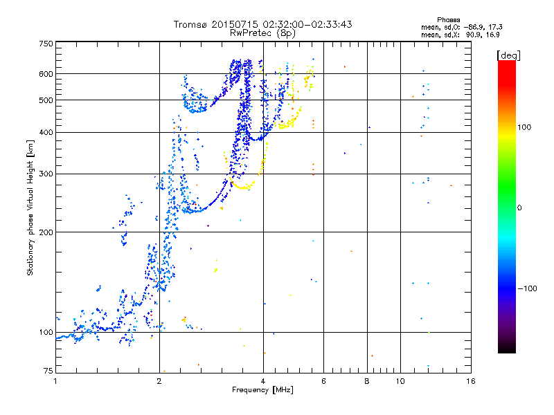Click the 'Phases' label at top right
554x415 pixels.
(448, 20)
